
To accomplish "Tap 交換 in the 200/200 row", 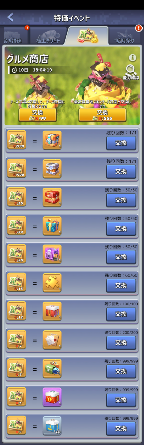I will click(121, 343).
